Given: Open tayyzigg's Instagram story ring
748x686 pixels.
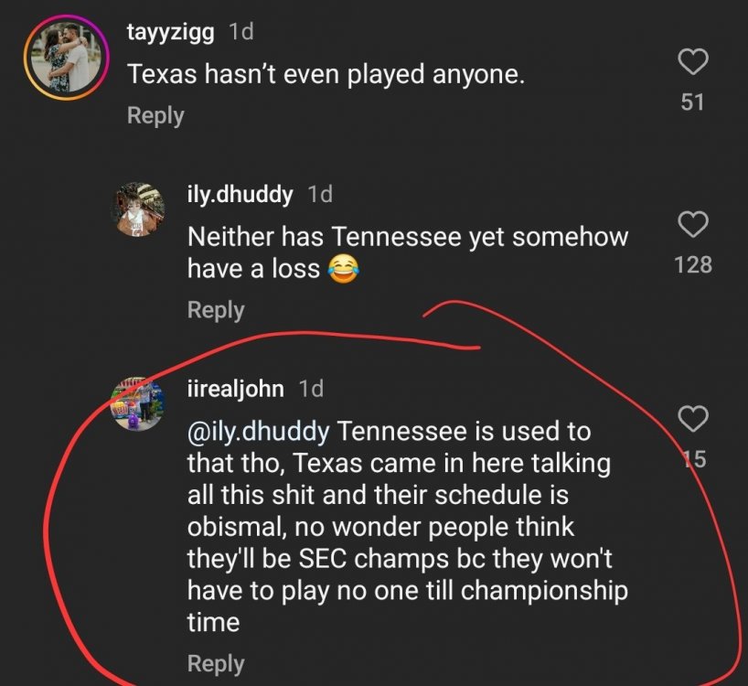Looking at the screenshot, I should point(65,57).
